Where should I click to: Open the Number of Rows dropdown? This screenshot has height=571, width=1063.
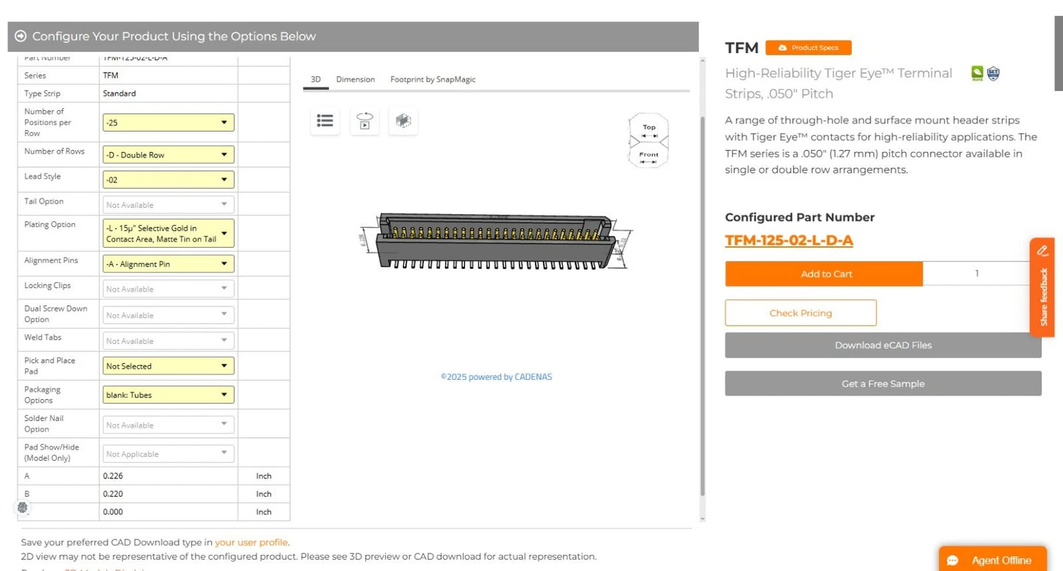click(x=168, y=155)
